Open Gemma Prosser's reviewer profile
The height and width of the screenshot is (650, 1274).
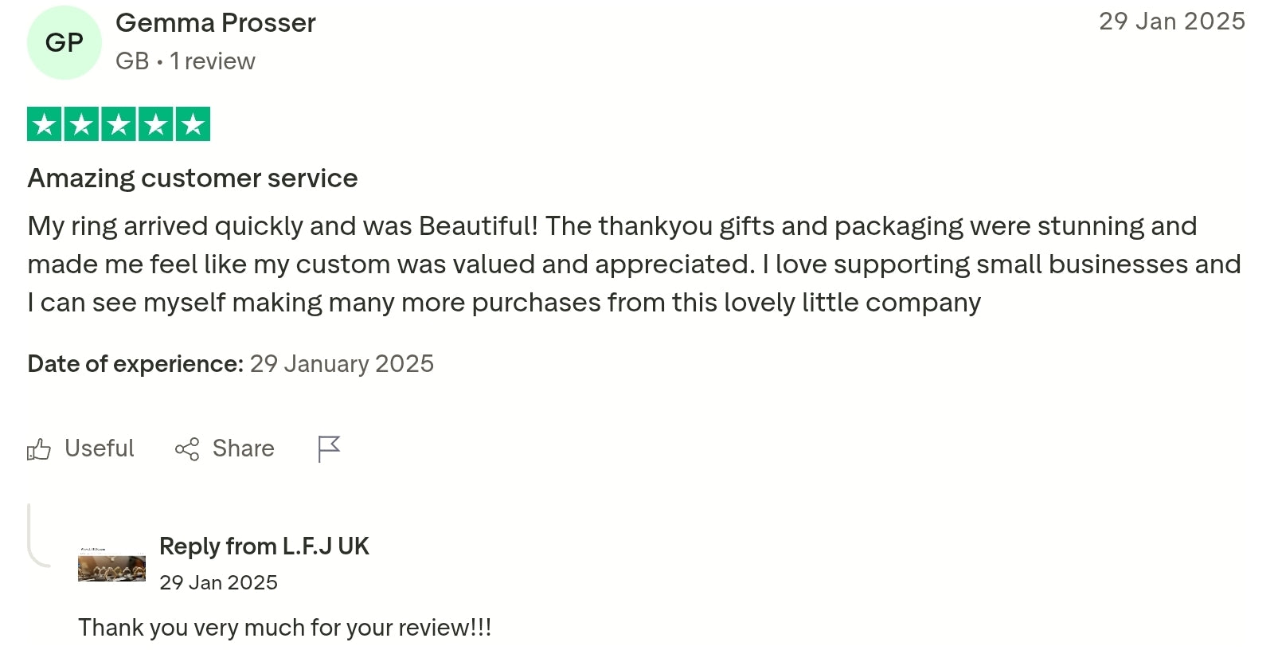215,23
